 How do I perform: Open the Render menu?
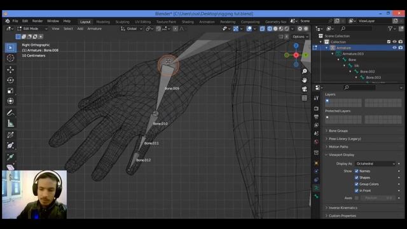tap(38, 21)
